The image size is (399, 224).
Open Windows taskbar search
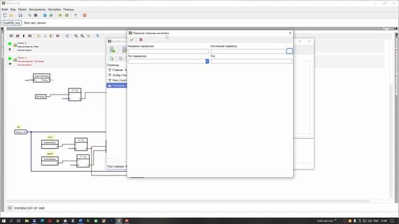[x=11, y=221]
